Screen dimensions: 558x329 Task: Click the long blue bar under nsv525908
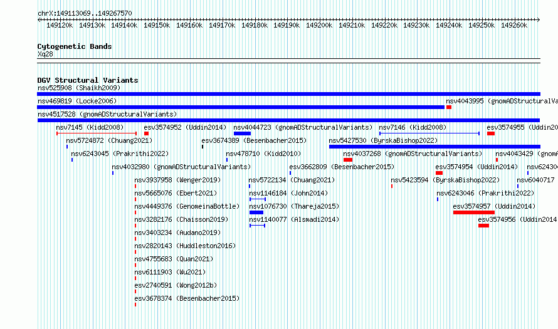click(x=288, y=94)
